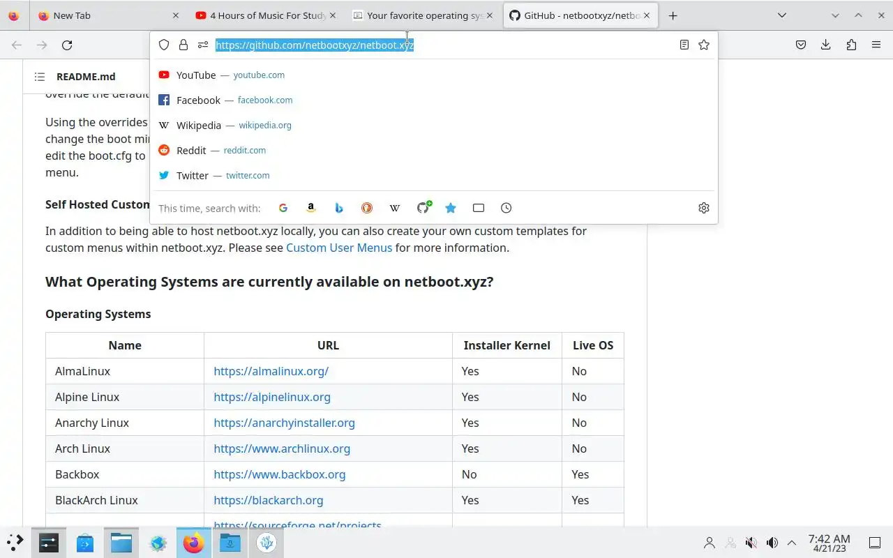Click the highlighted GitHub URL in address bar
The width and height of the screenshot is (893, 558).
[x=315, y=45]
